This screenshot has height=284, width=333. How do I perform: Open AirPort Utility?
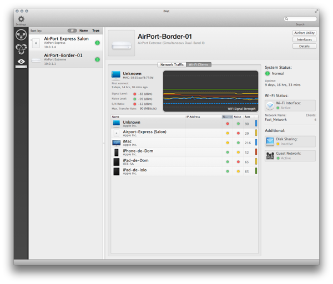[304, 33]
